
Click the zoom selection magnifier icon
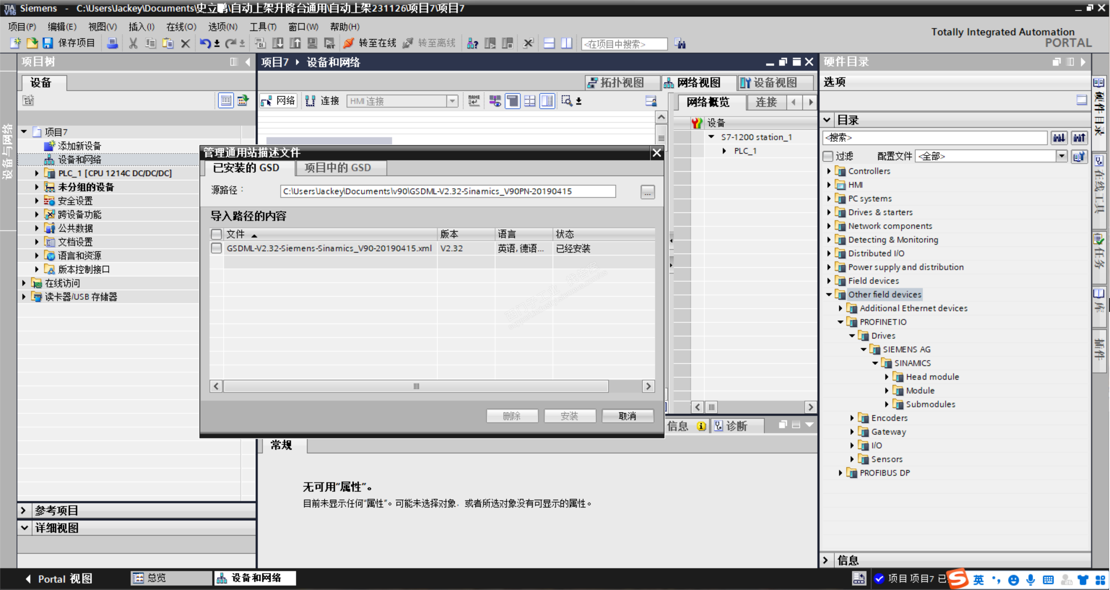tap(567, 101)
